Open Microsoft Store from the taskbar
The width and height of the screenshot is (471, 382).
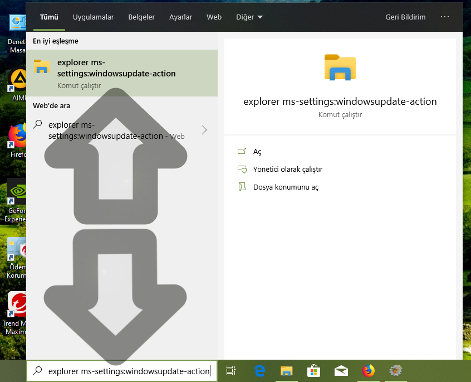point(314,371)
